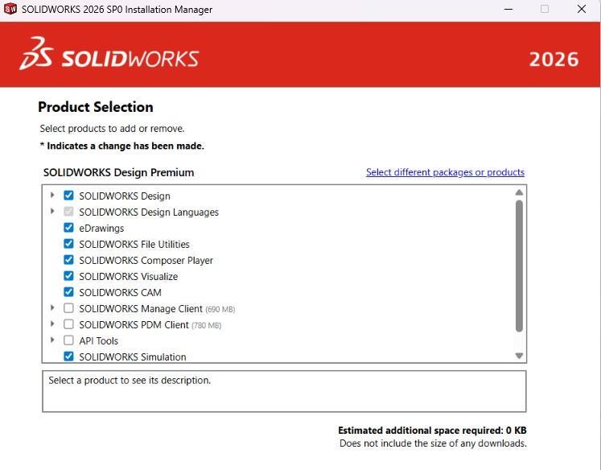Minimize the Installation Manager window

coord(508,9)
